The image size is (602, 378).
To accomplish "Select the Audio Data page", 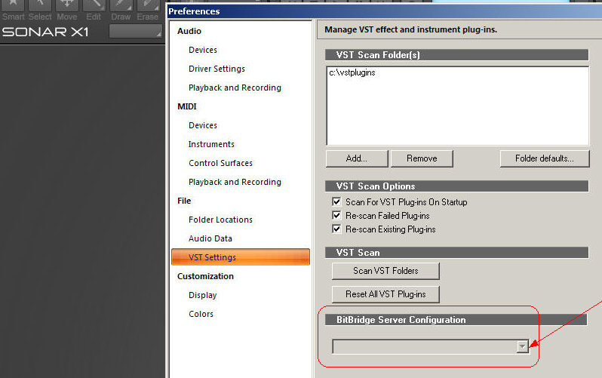I will [x=210, y=238].
